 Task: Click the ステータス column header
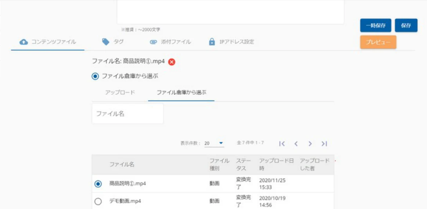tap(244, 164)
